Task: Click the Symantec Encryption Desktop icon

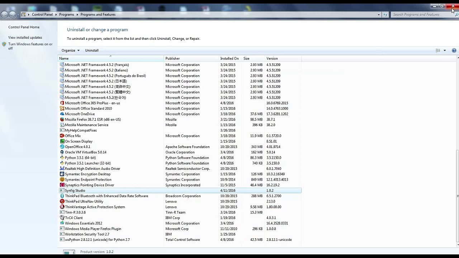Action: click(x=62, y=174)
